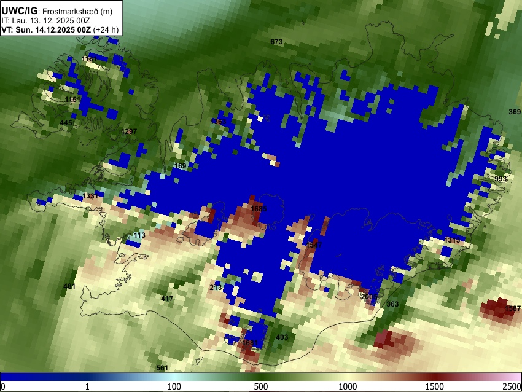
Task: Click the map value 417
Action: pyautogui.click(x=167, y=299)
